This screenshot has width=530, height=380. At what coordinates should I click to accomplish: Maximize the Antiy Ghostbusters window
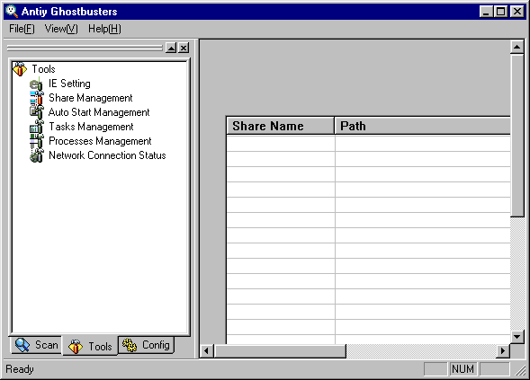pos(500,12)
